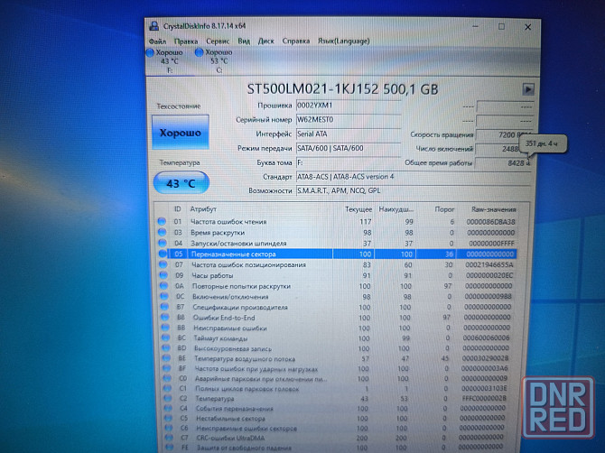Click status icon of attribute B7 row
Image resolution: width=605 pixels, height=453 pixels.
pos(164,307)
